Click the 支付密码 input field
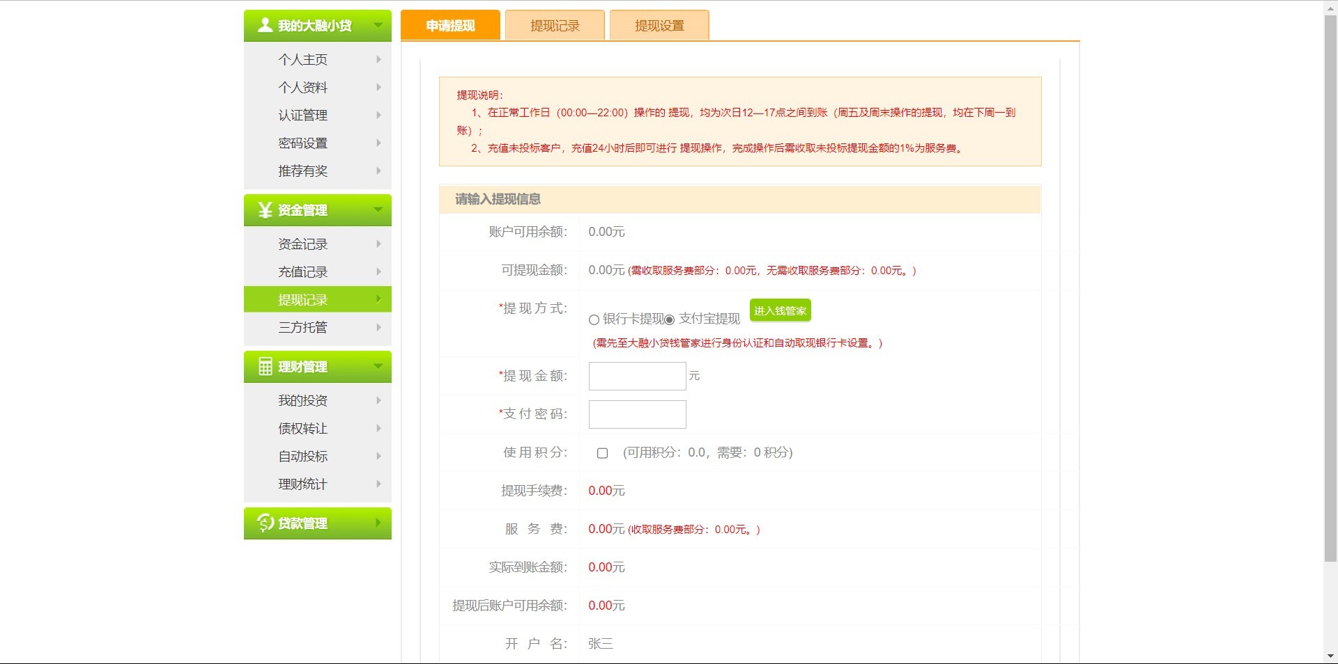1338x664 pixels. tap(637, 414)
